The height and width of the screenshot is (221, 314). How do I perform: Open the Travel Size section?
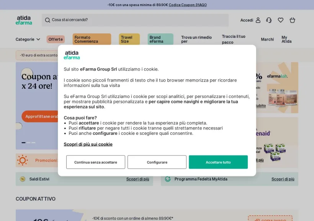click(x=129, y=39)
